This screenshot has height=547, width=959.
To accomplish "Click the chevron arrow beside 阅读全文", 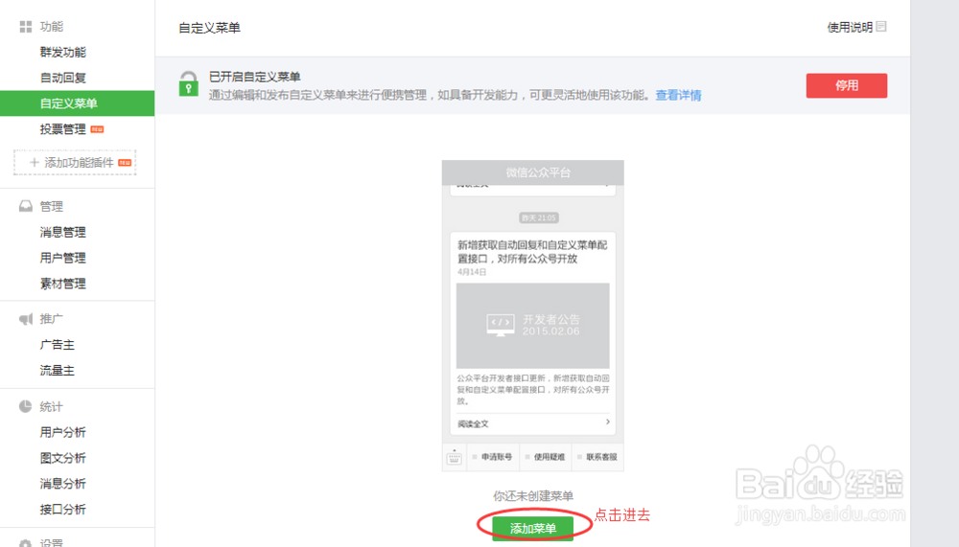I will [607, 422].
